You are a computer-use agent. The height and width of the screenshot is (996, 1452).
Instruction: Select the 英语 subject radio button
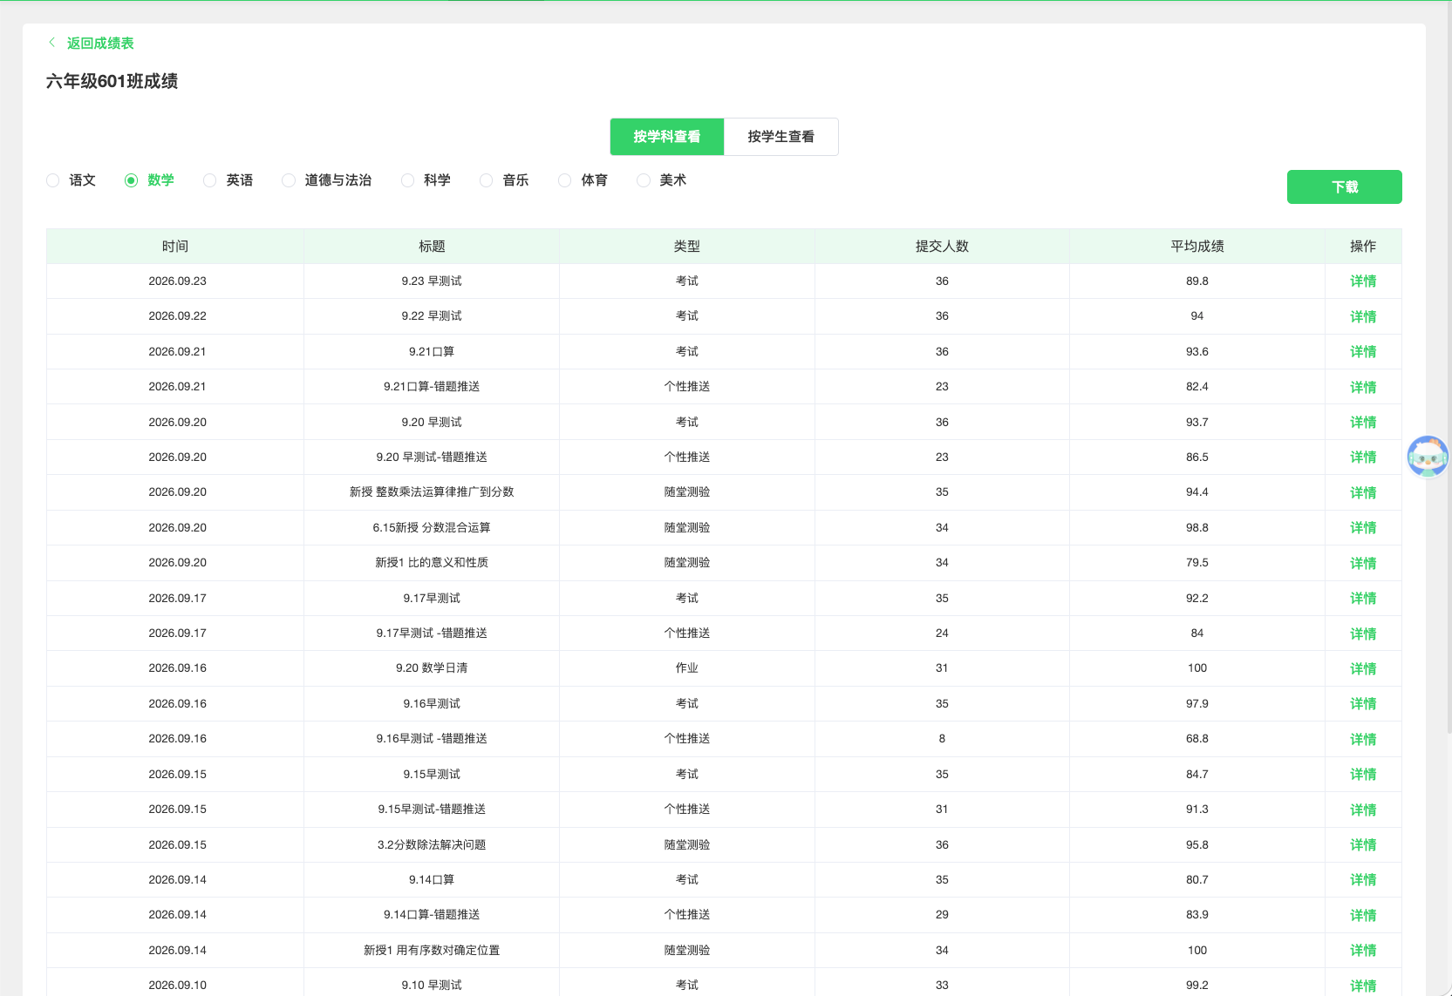coord(210,180)
